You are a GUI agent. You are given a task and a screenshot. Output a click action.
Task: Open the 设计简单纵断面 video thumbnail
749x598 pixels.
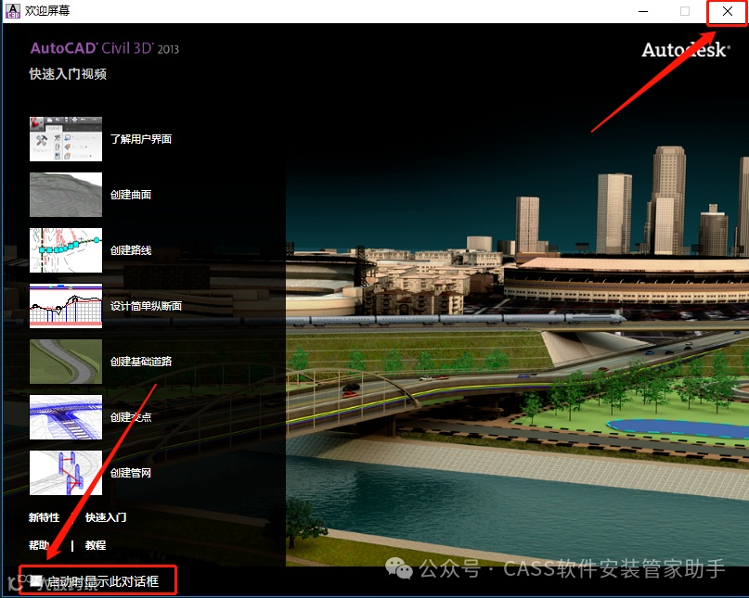click(66, 306)
